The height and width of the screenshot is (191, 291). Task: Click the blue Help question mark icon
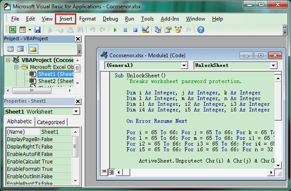(201, 30)
